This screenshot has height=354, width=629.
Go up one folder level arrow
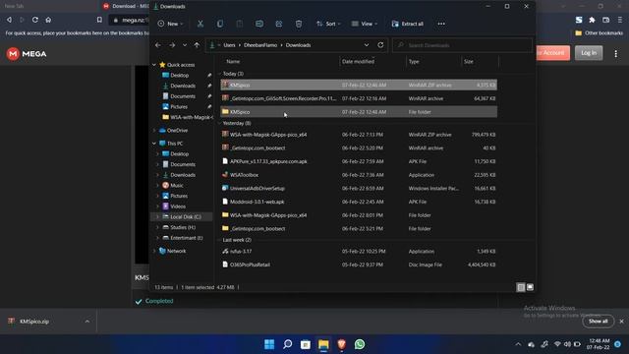[197, 45]
